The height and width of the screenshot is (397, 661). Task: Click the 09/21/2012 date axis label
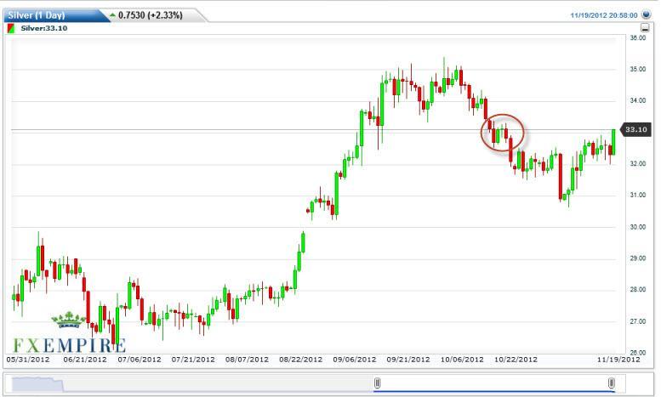coord(408,360)
